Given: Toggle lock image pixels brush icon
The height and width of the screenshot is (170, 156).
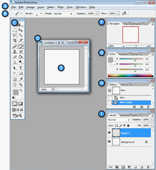Looking at the screenshot, I should 120,125.
